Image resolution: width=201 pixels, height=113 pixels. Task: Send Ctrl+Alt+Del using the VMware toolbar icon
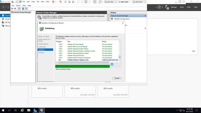(60, 2)
